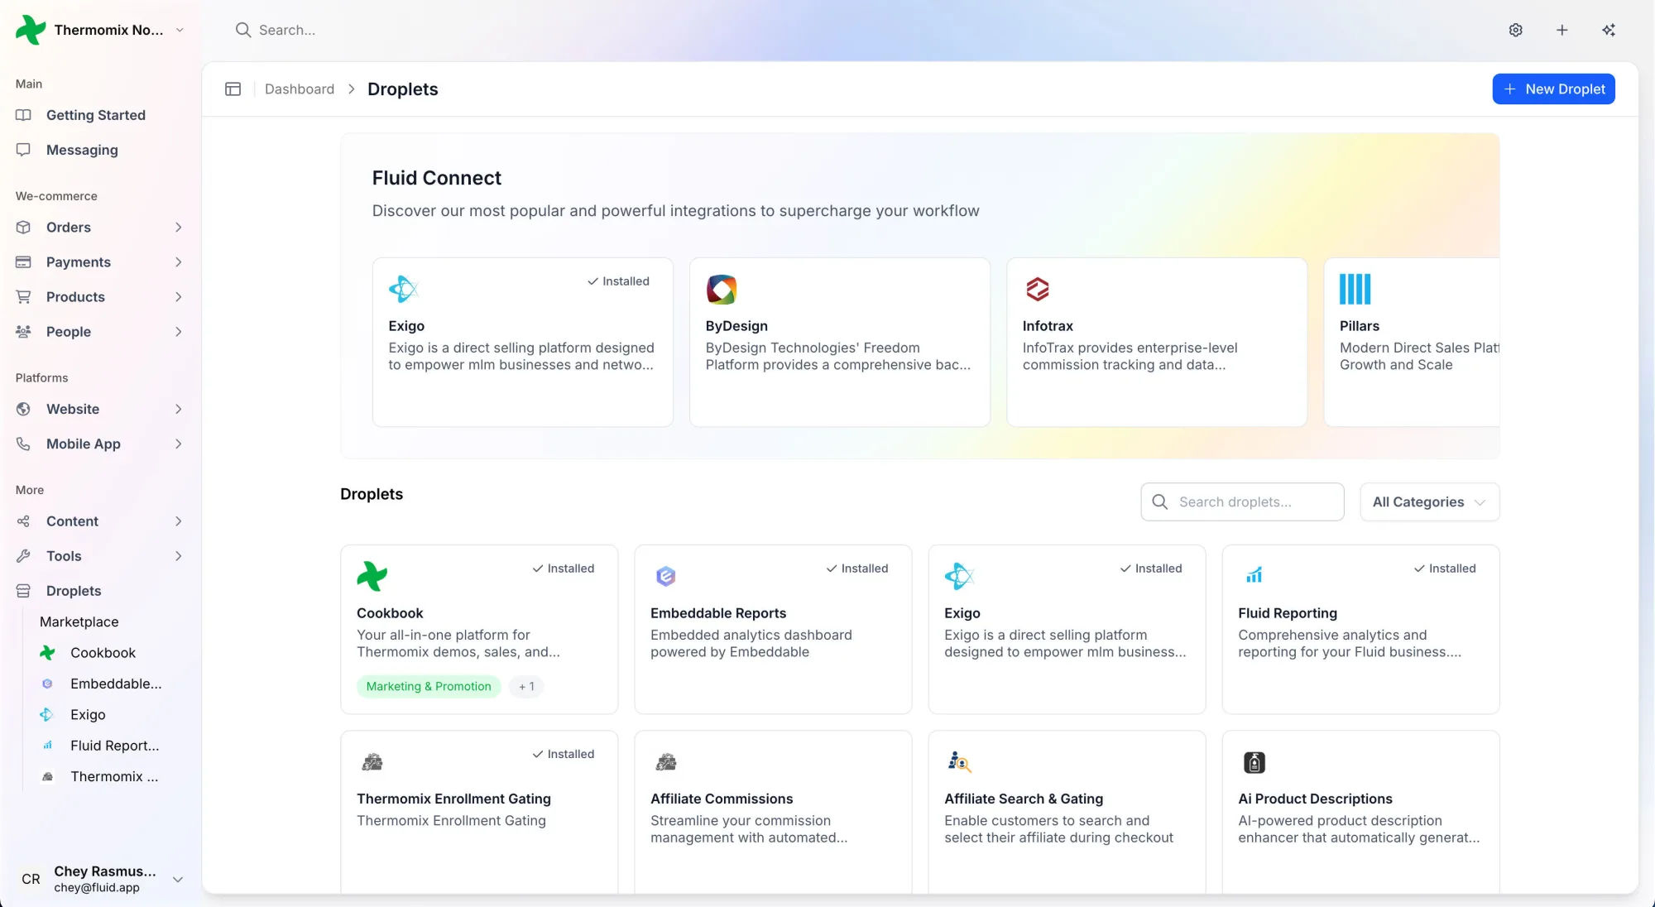Click the Payments card icon

23,262
